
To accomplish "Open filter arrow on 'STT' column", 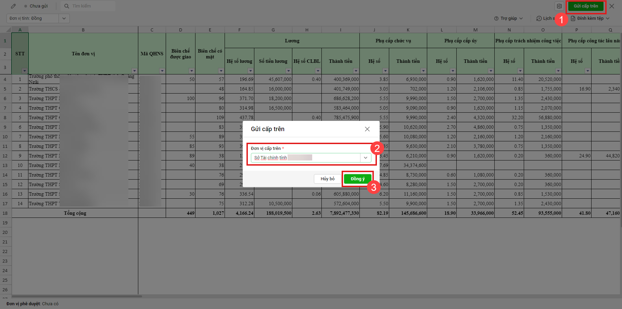I will click(24, 71).
